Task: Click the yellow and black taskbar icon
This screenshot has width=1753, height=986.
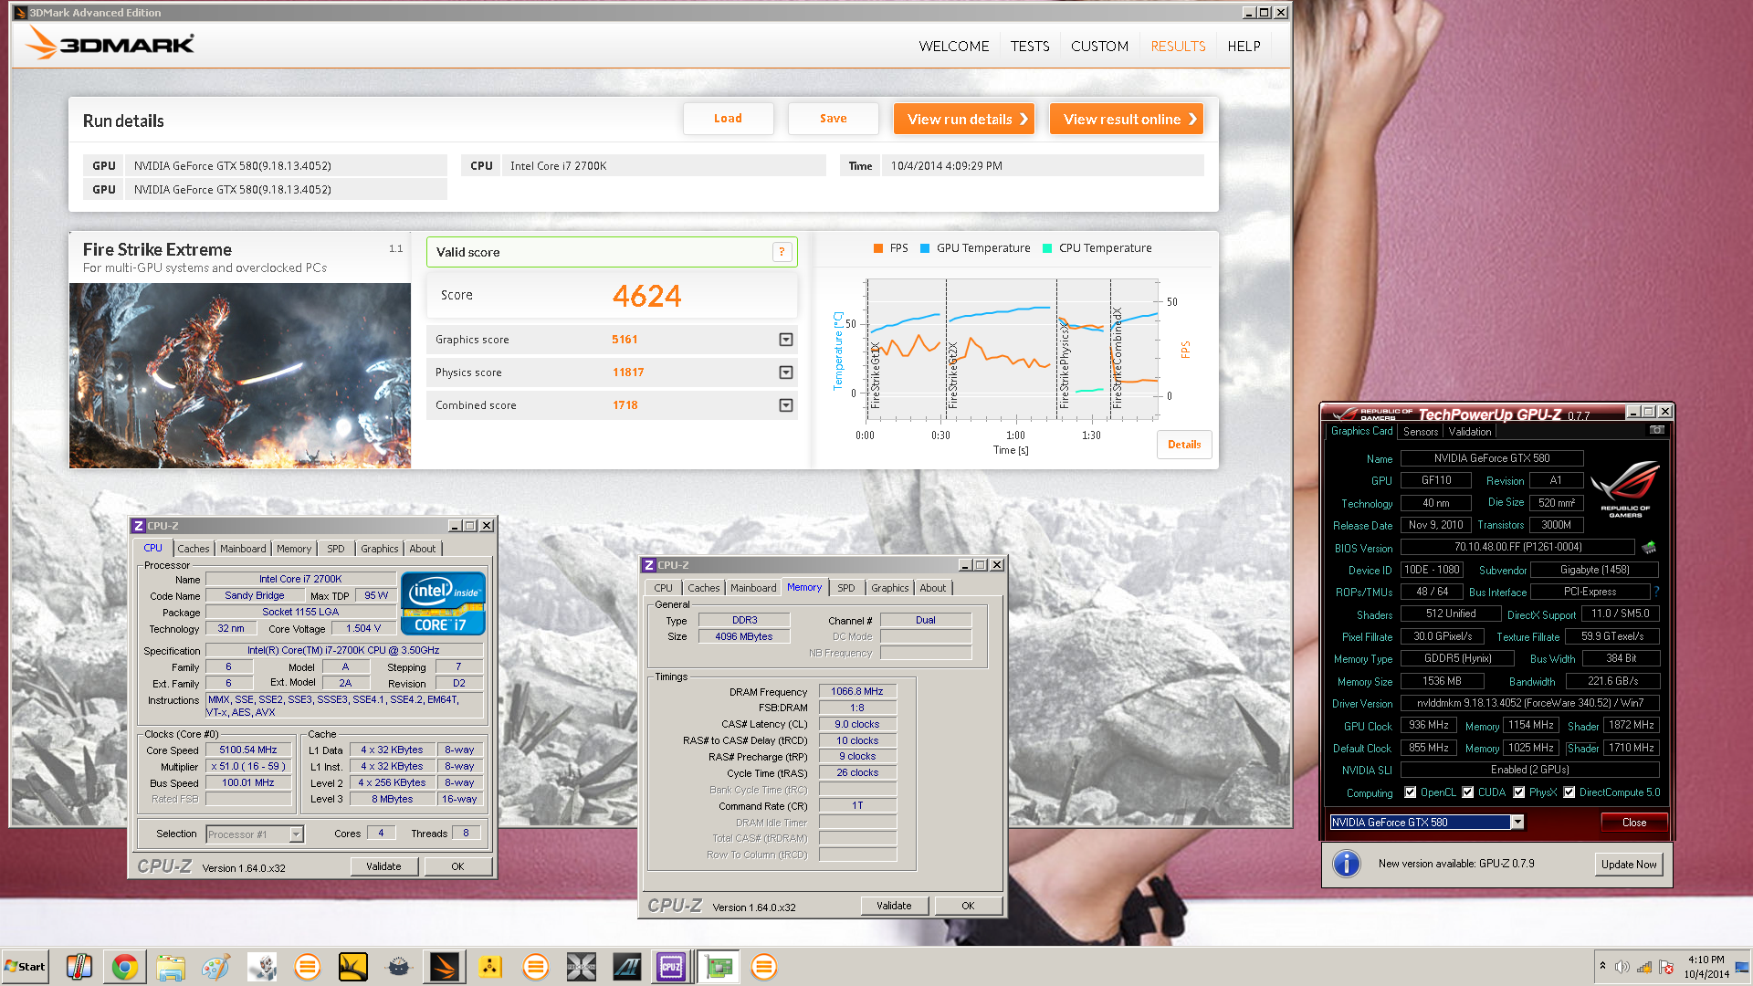Action: (x=352, y=967)
